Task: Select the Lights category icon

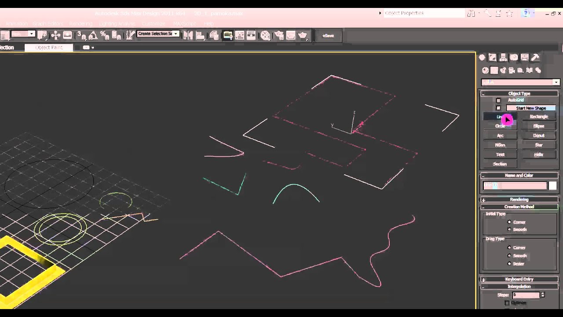Action: 503,70
